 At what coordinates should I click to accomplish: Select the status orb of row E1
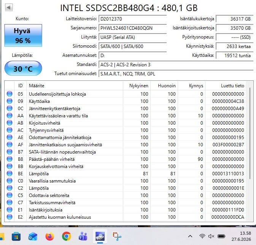(10, 210)
